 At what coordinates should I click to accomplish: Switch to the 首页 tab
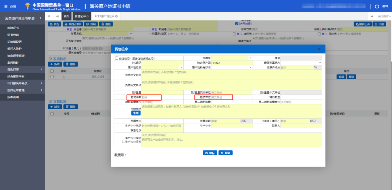(x=66, y=17)
